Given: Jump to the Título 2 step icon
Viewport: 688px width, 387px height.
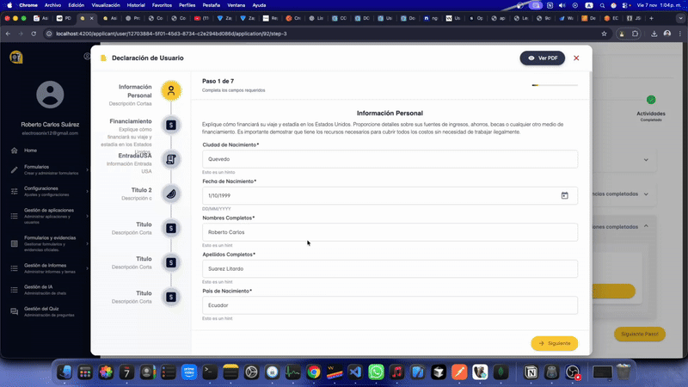Looking at the screenshot, I should click(171, 193).
